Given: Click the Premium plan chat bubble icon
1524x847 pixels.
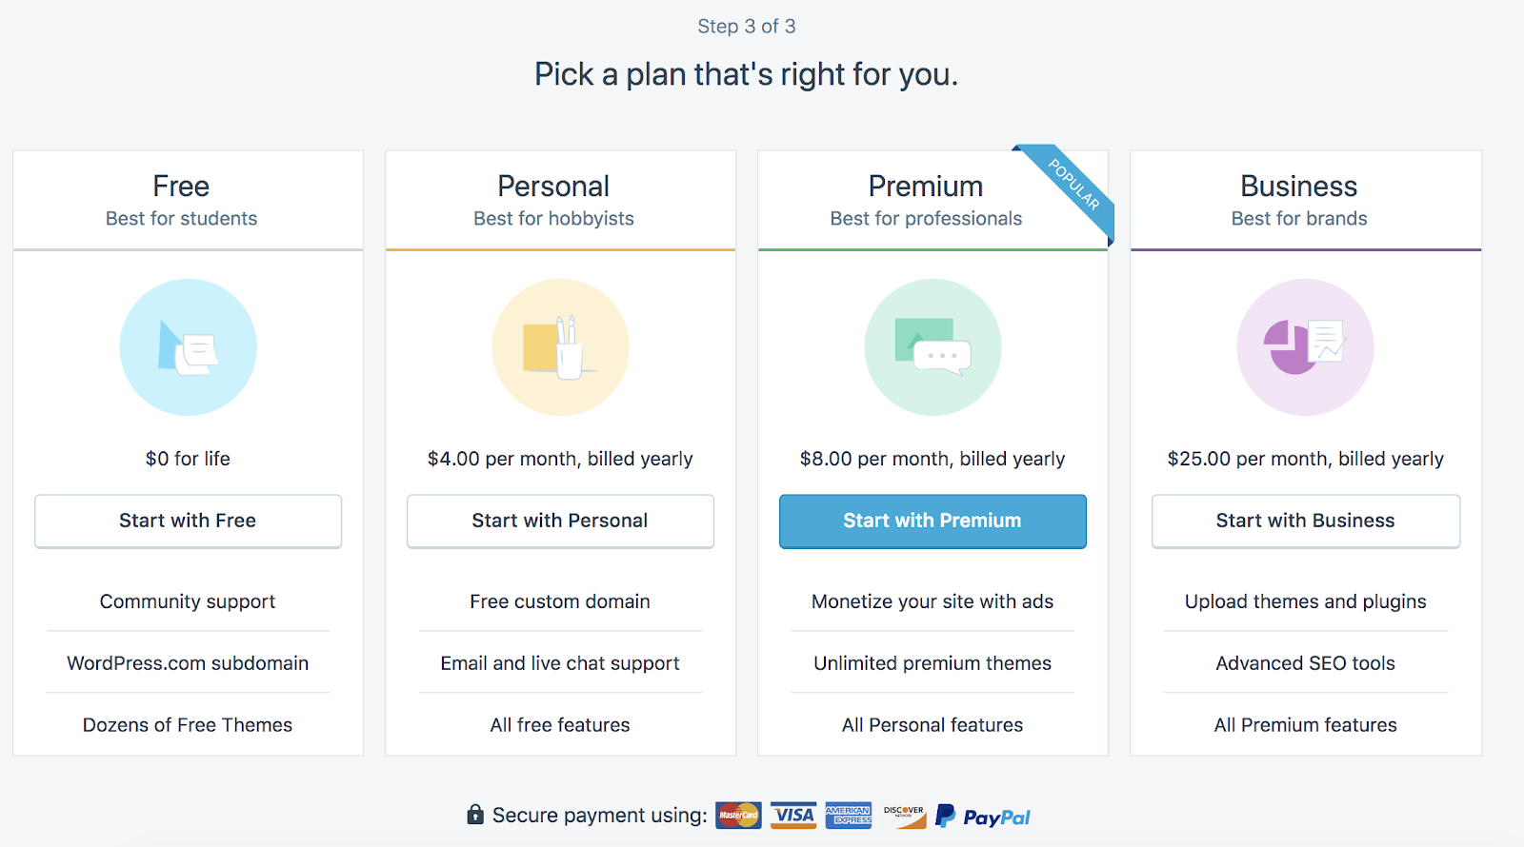Looking at the screenshot, I should pyautogui.click(x=932, y=347).
